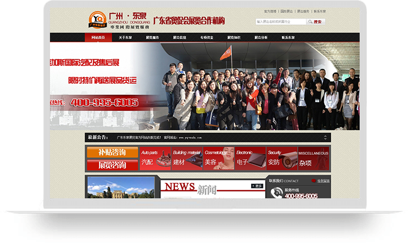Select the Cosmetology 美容 category tile
The height and width of the screenshot is (251, 408).
tap(218, 158)
